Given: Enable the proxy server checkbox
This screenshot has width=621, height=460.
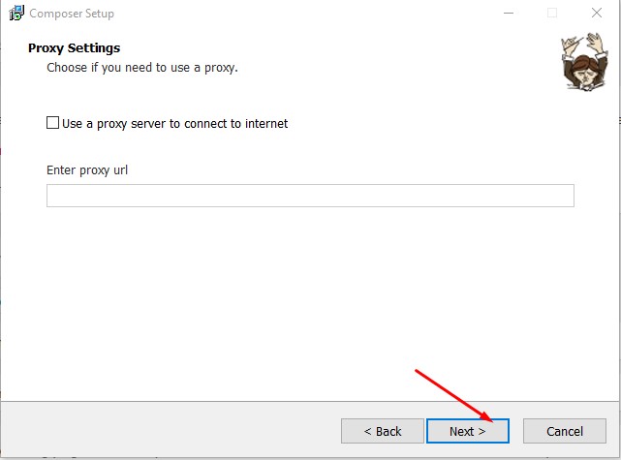Looking at the screenshot, I should (x=53, y=123).
